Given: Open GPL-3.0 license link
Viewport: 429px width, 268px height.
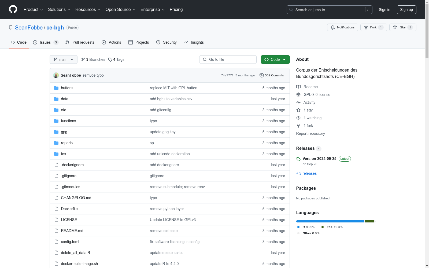Looking at the screenshot, I should coord(317,95).
